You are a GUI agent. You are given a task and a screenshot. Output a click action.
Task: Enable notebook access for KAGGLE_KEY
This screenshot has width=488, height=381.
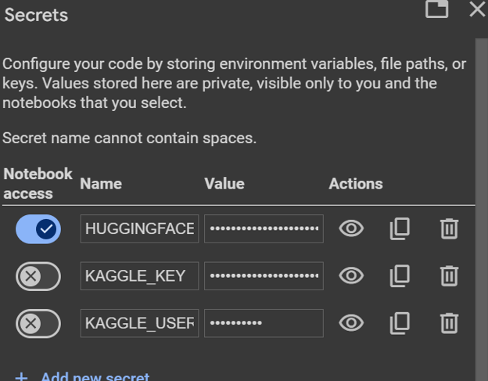click(38, 276)
